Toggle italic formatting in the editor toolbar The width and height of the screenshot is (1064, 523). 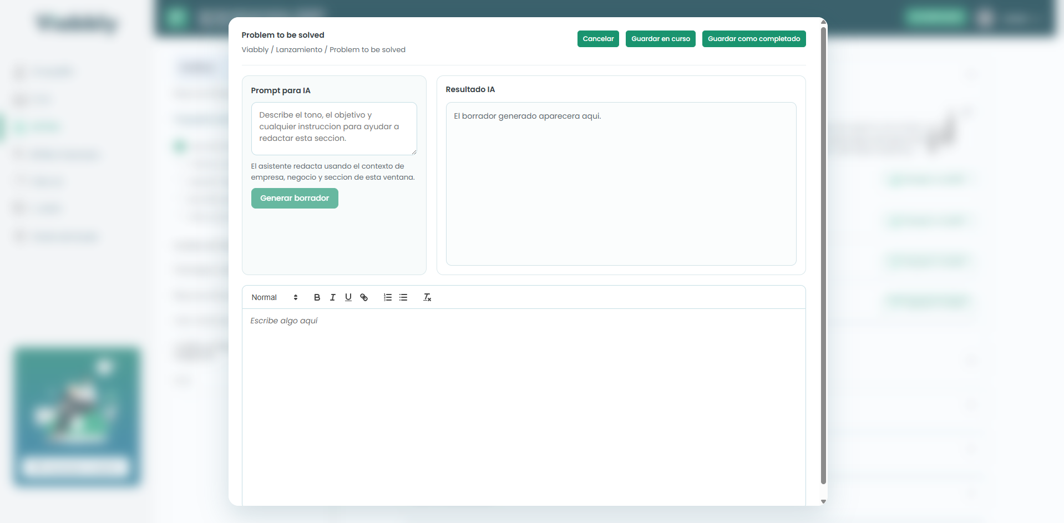332,297
